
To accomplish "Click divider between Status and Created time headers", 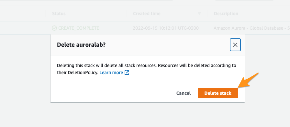I will click(127, 14).
